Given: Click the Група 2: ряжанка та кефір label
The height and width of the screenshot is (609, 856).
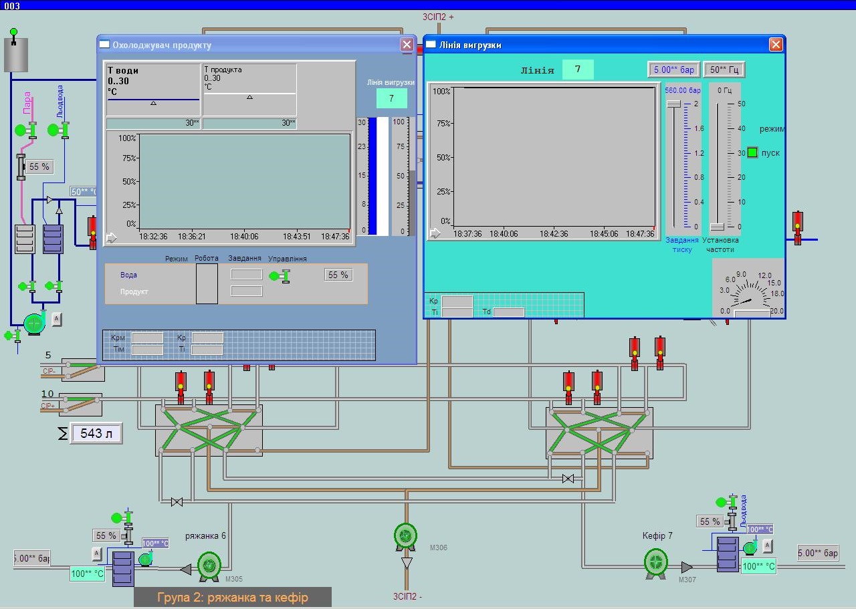Looking at the screenshot, I should pos(233,597).
